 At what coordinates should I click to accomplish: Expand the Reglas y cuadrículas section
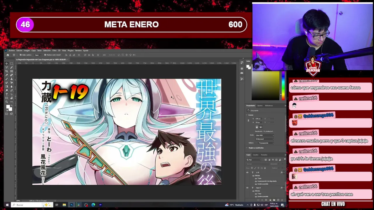[x=247, y=148]
